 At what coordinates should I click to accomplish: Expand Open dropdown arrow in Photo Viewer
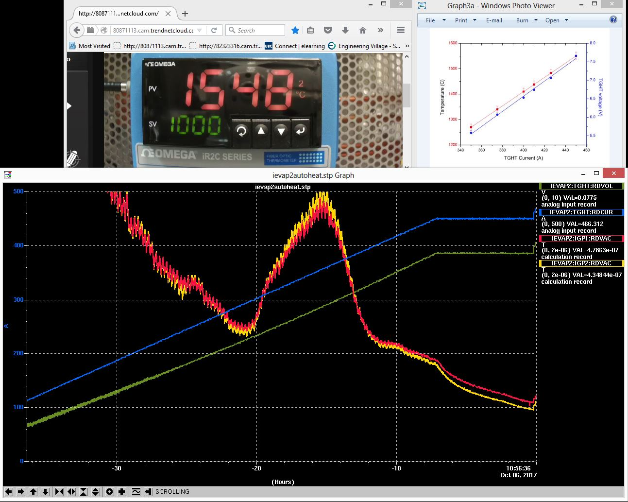click(566, 20)
